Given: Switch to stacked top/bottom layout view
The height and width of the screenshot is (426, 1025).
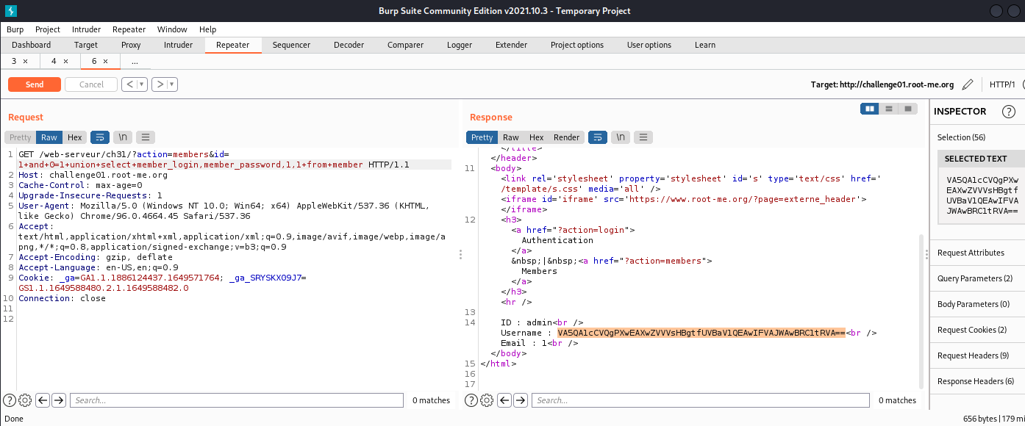Looking at the screenshot, I should [890, 109].
